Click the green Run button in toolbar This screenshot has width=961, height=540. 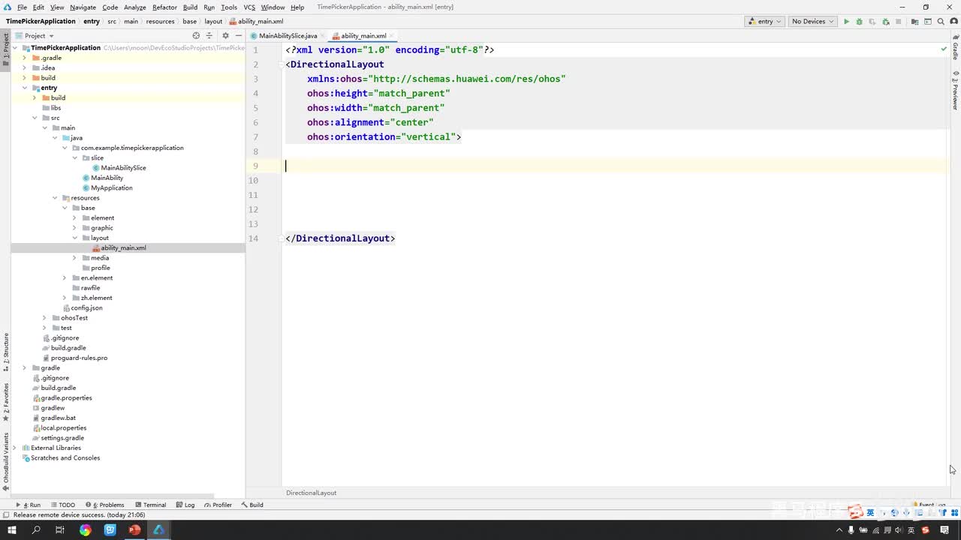pyautogui.click(x=846, y=22)
